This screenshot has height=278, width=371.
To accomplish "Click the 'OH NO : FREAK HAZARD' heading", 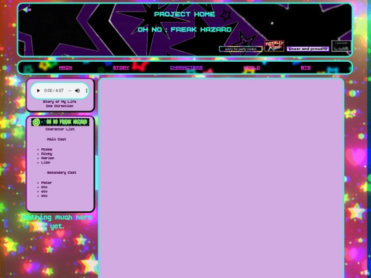I will tap(185, 30).
